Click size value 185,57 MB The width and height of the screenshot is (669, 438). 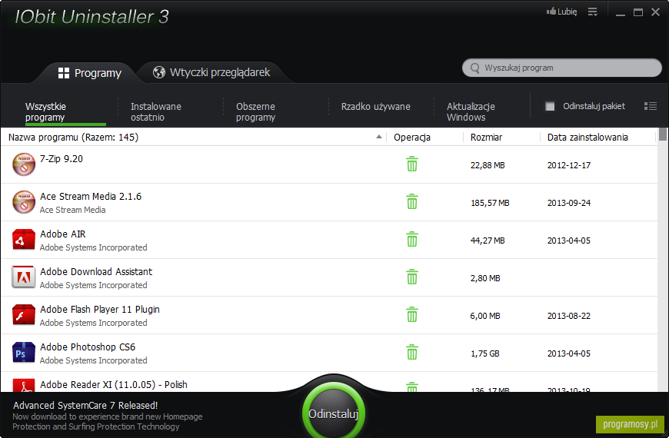[490, 203]
